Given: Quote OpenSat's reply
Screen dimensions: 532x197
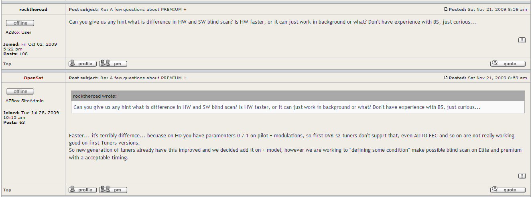Looking at the screenshot, I should pyautogui.click(x=508, y=190).
